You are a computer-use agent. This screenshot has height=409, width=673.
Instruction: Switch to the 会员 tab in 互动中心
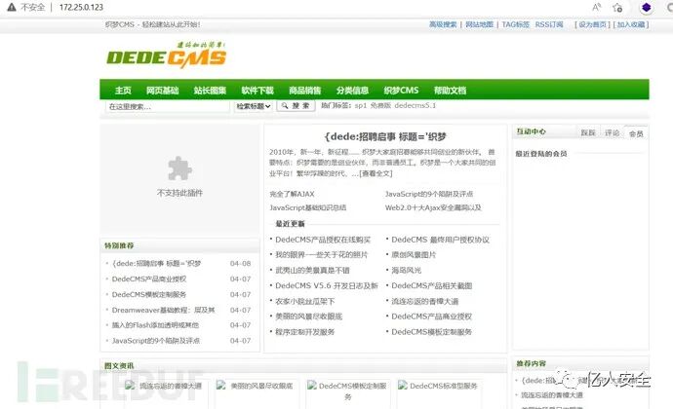coord(636,133)
